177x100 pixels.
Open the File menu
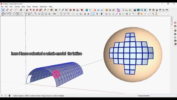2,7
